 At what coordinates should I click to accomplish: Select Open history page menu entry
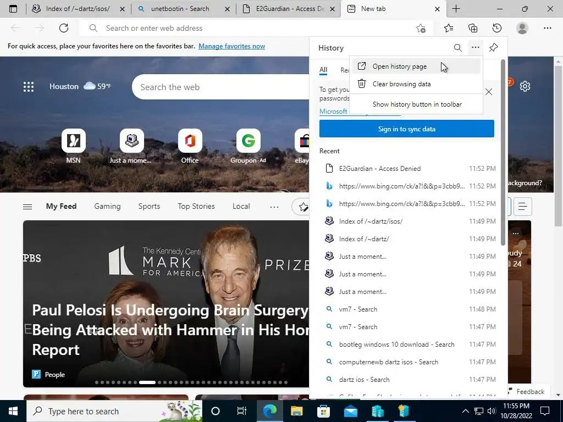coord(416,66)
